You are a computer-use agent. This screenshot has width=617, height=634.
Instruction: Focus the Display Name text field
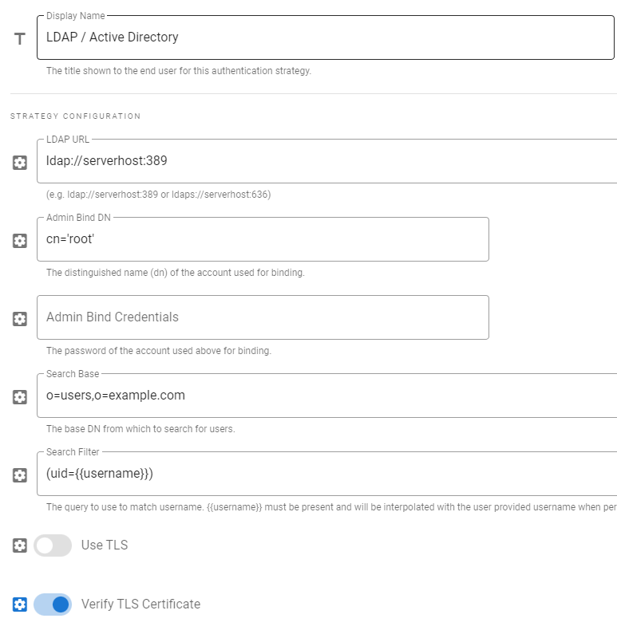[x=319, y=37]
